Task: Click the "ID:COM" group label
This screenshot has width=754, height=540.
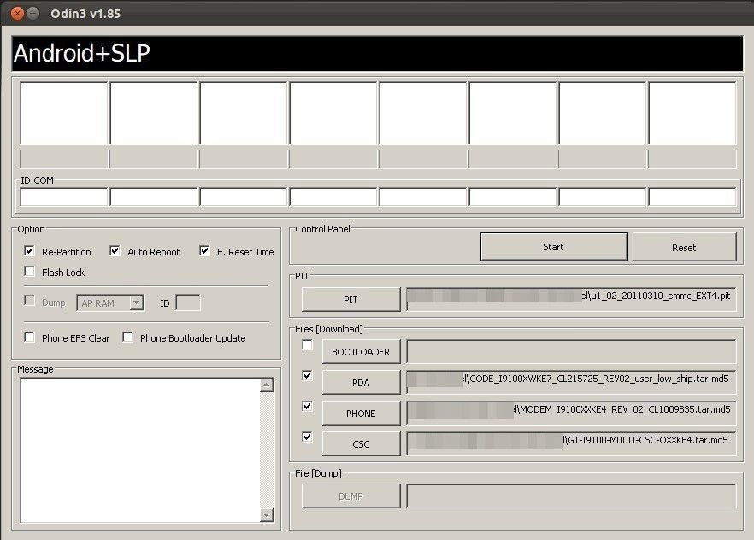Action: (37, 180)
